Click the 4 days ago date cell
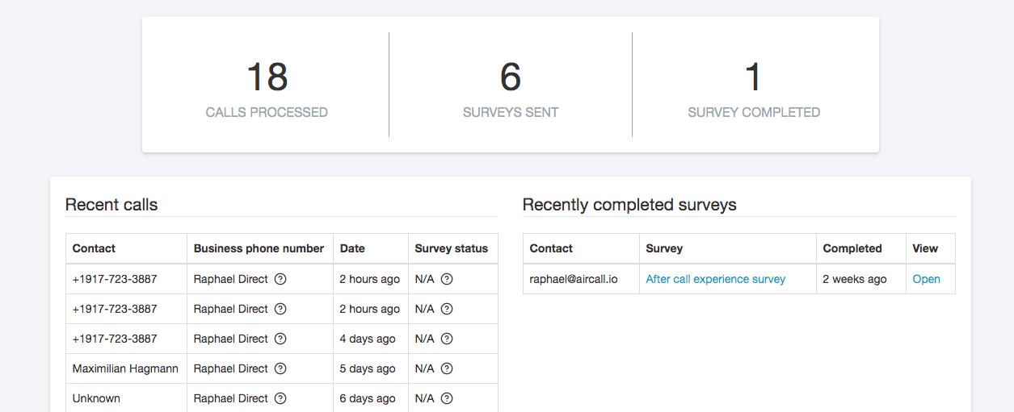Screen dimensions: 1014x412 371,339
